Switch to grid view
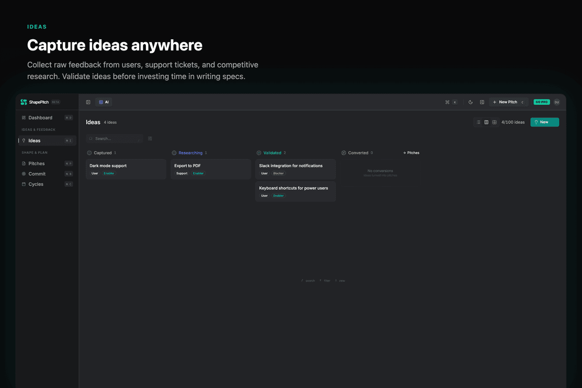This screenshot has width=582, height=388. click(494, 122)
